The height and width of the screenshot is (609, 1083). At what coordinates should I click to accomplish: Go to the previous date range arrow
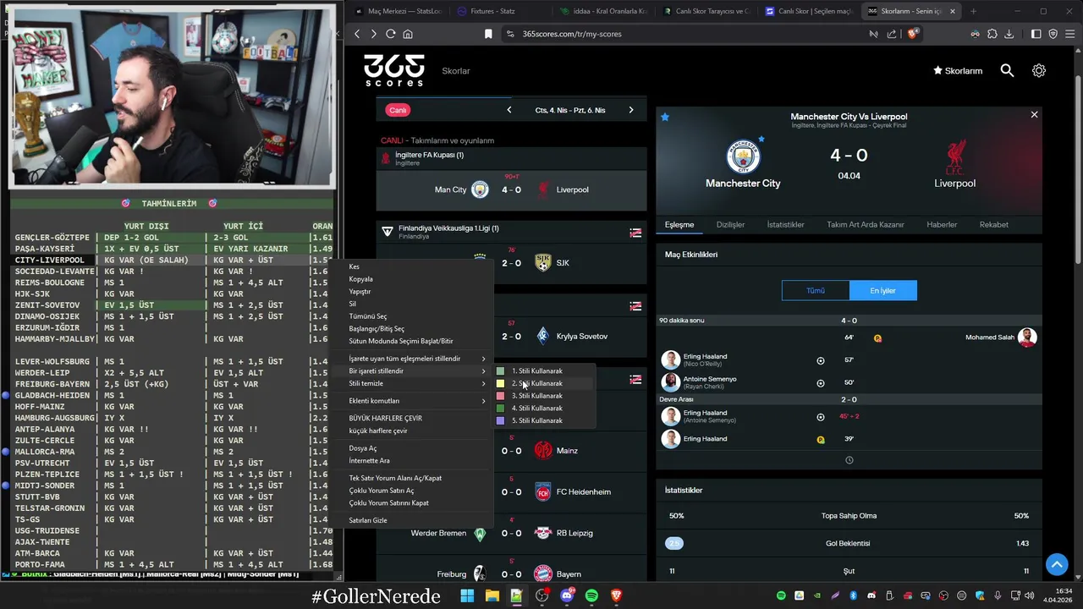point(509,110)
